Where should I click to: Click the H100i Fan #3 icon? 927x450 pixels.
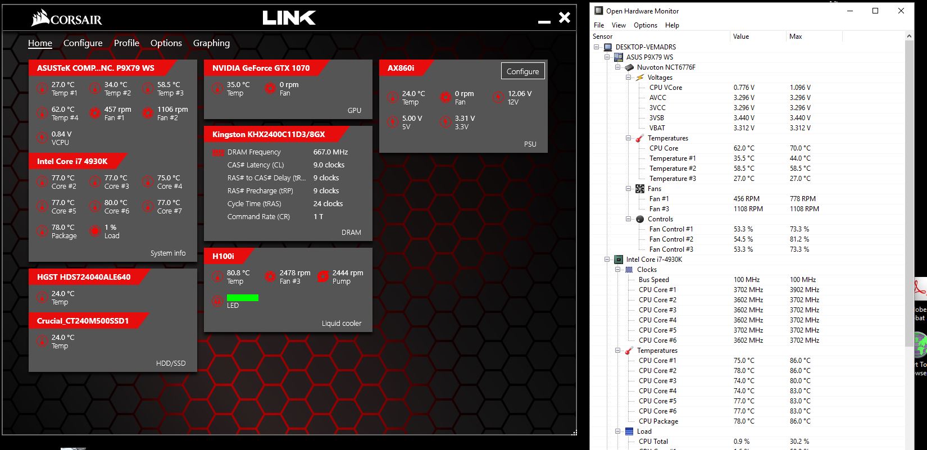coord(270,276)
